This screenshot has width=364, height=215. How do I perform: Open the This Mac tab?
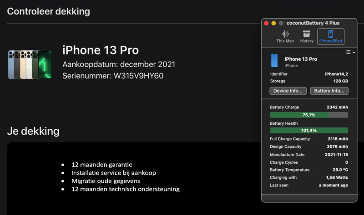coord(285,37)
